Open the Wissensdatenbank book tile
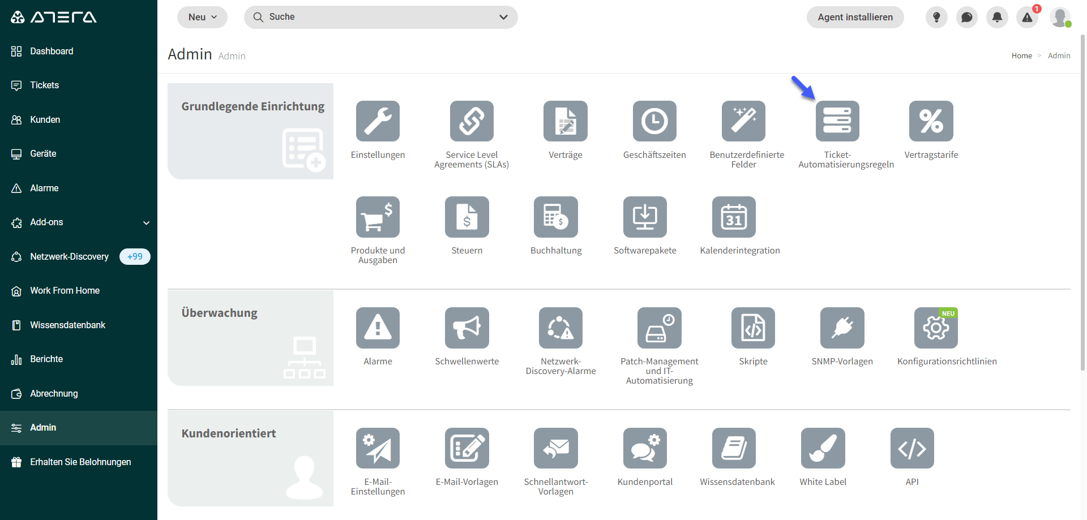Screen dimensions: 1087x520 coord(734,448)
